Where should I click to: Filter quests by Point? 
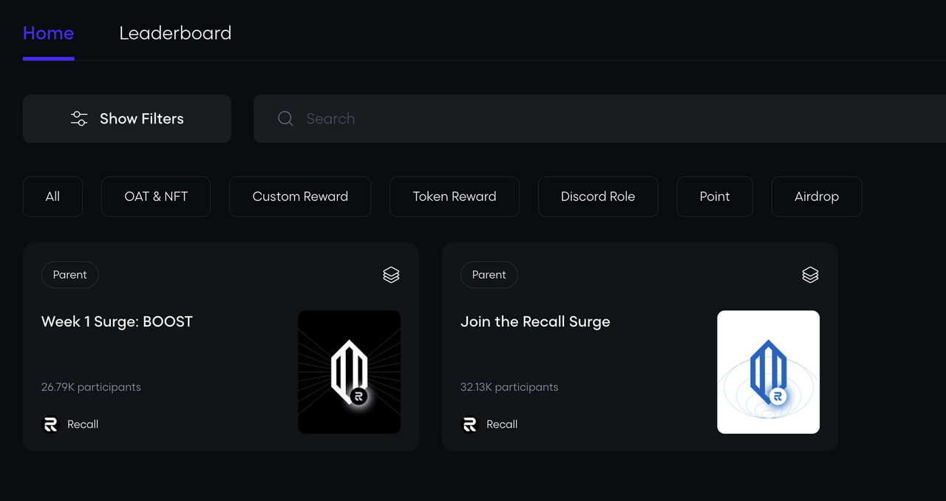pos(715,197)
